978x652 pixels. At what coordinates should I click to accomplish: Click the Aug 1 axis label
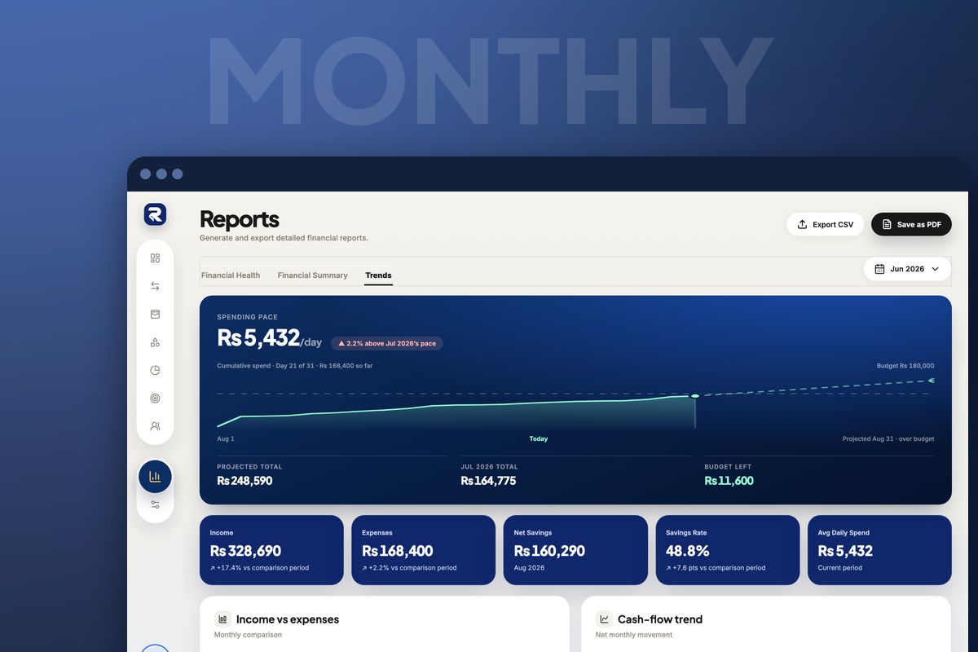(x=226, y=439)
